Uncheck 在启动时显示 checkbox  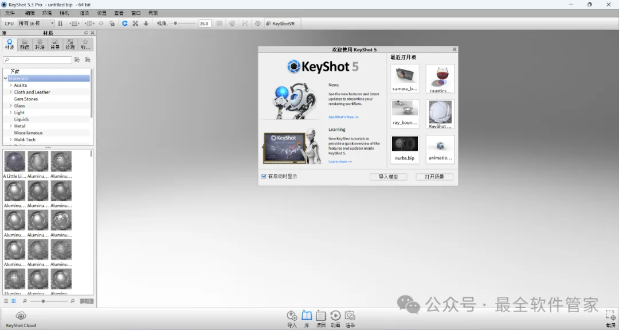point(264,176)
